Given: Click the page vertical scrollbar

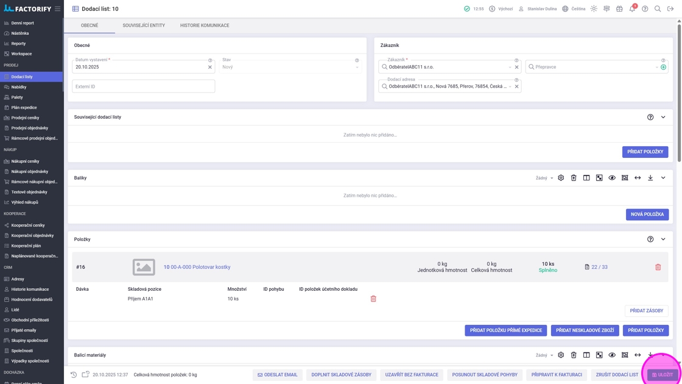Looking at the screenshot, I should point(680,91).
